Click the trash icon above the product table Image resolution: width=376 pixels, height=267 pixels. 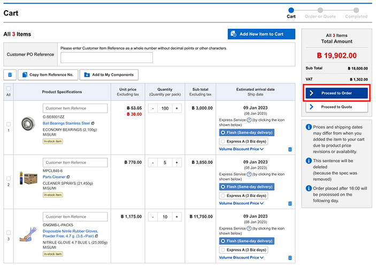coord(10,75)
